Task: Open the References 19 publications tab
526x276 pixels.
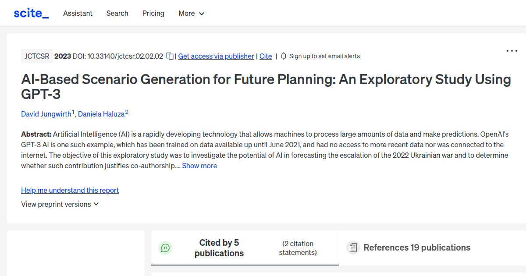Action: pyautogui.click(x=416, y=248)
